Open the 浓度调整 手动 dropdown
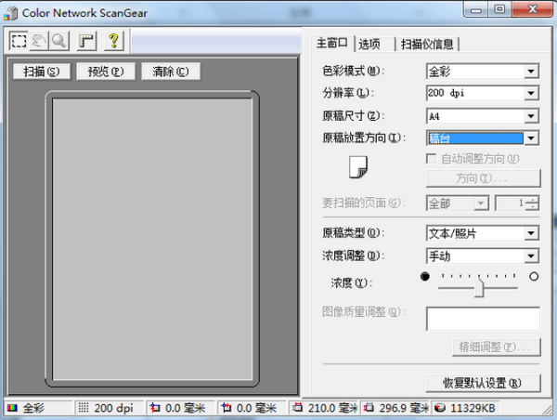The width and height of the screenshot is (557, 420). tap(531, 256)
